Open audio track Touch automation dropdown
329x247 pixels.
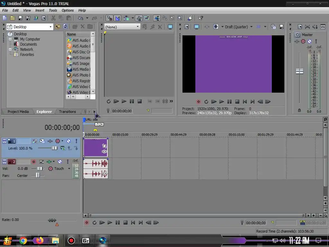tap(69, 169)
